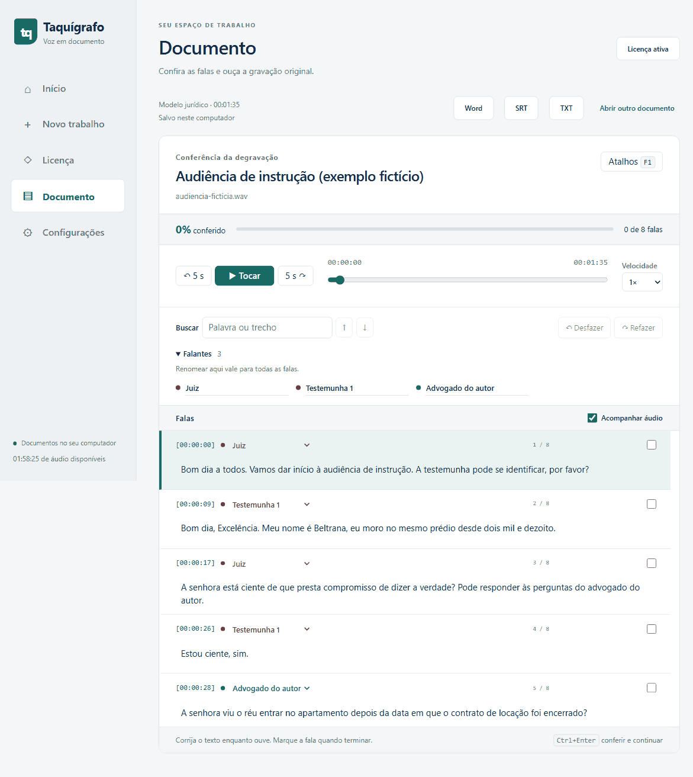Viewport: 693px width, 777px height.
Task: Jump to next search match arrow
Action: point(365,328)
